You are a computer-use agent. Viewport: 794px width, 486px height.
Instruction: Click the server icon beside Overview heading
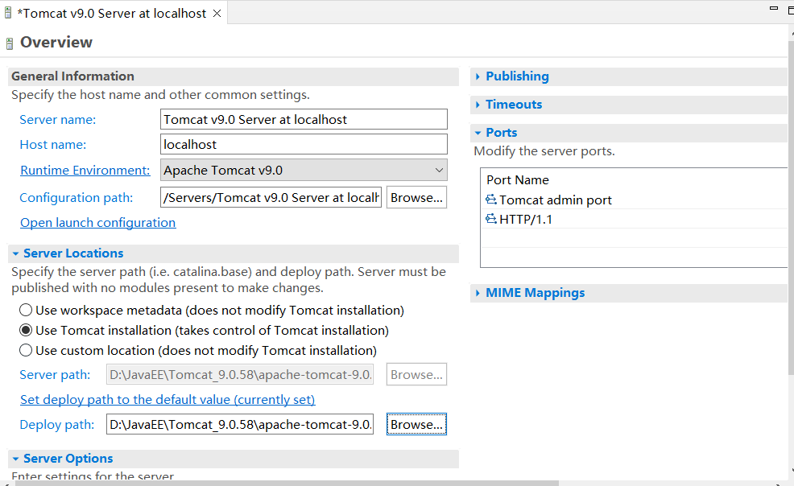tap(9, 43)
